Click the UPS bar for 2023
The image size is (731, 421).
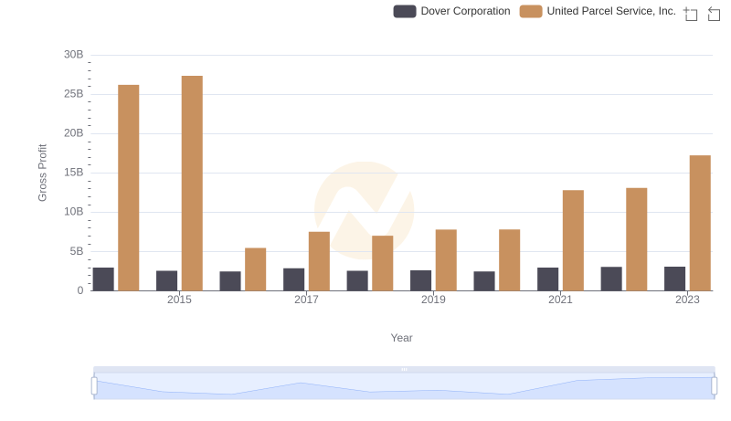[700, 223]
